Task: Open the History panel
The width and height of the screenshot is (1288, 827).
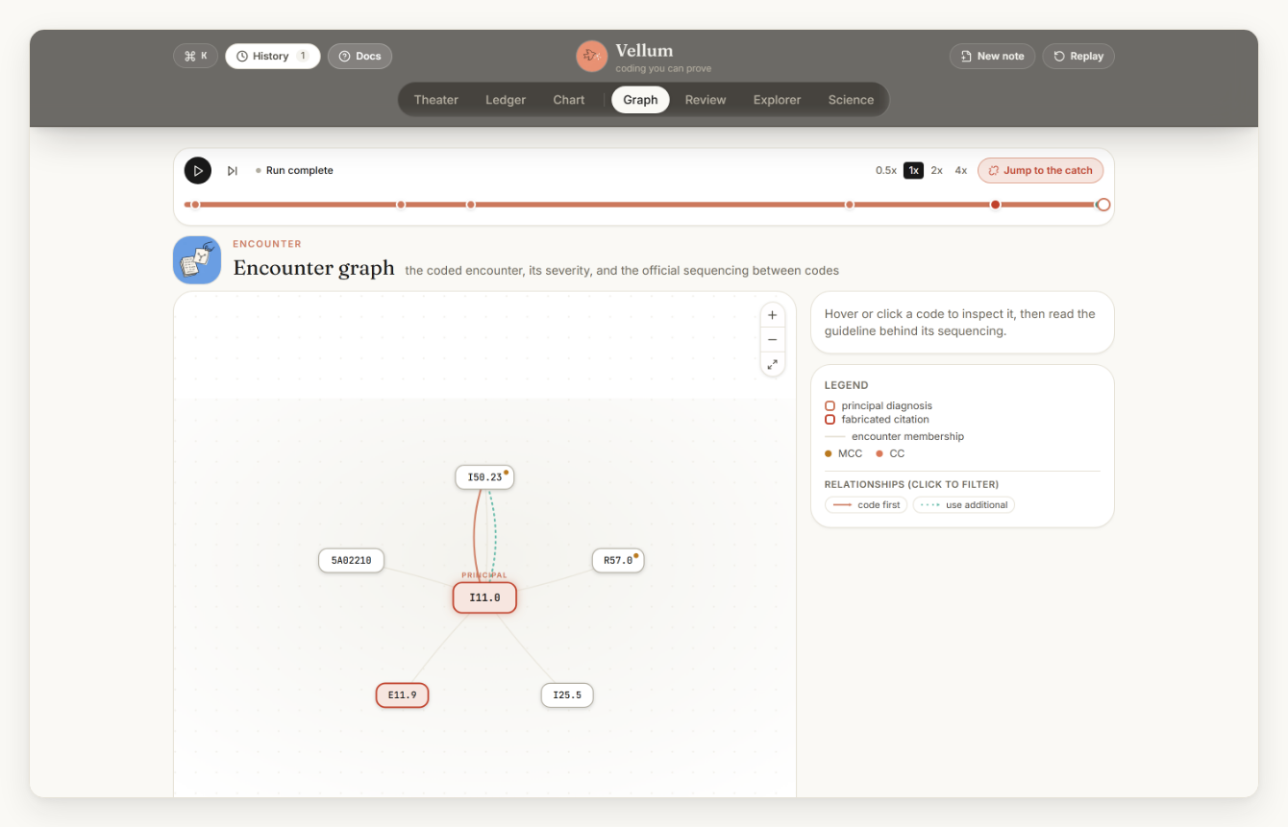Action: point(273,57)
